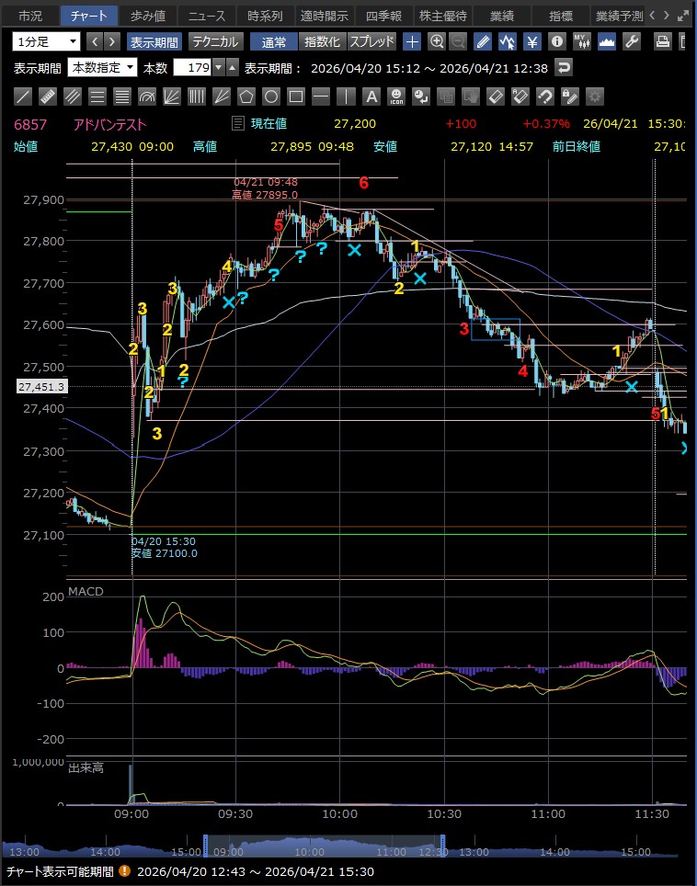697x886 pixels.
Task: Click the zoom in magnifier icon
Action: (x=437, y=41)
